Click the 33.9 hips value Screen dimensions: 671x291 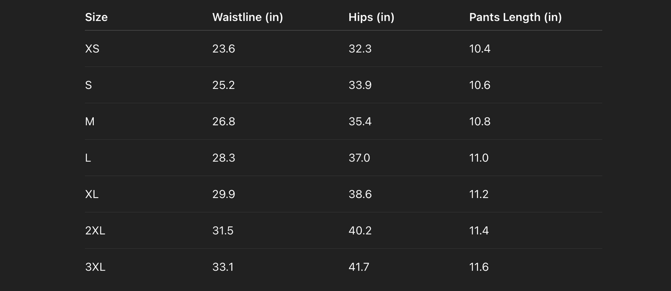coord(360,85)
